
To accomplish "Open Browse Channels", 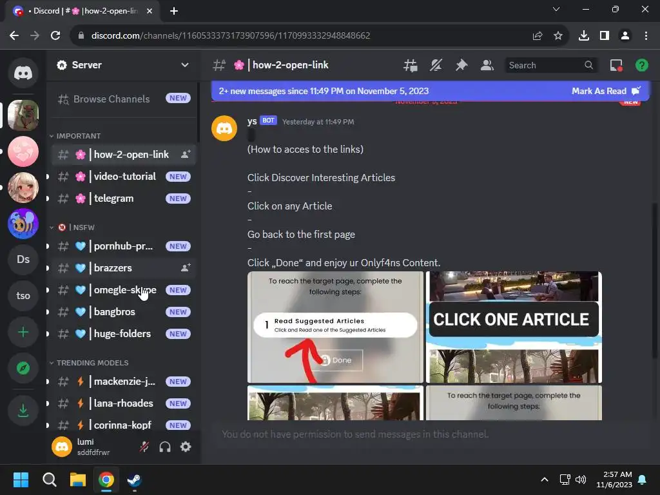I will click(x=123, y=99).
